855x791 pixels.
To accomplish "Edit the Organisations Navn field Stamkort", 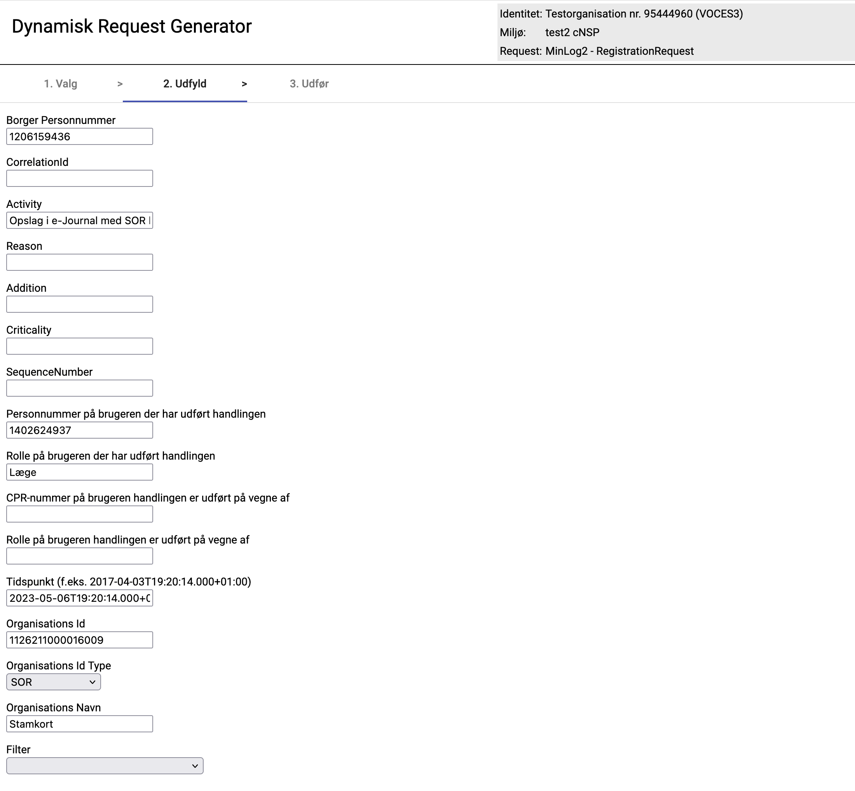I will point(80,724).
